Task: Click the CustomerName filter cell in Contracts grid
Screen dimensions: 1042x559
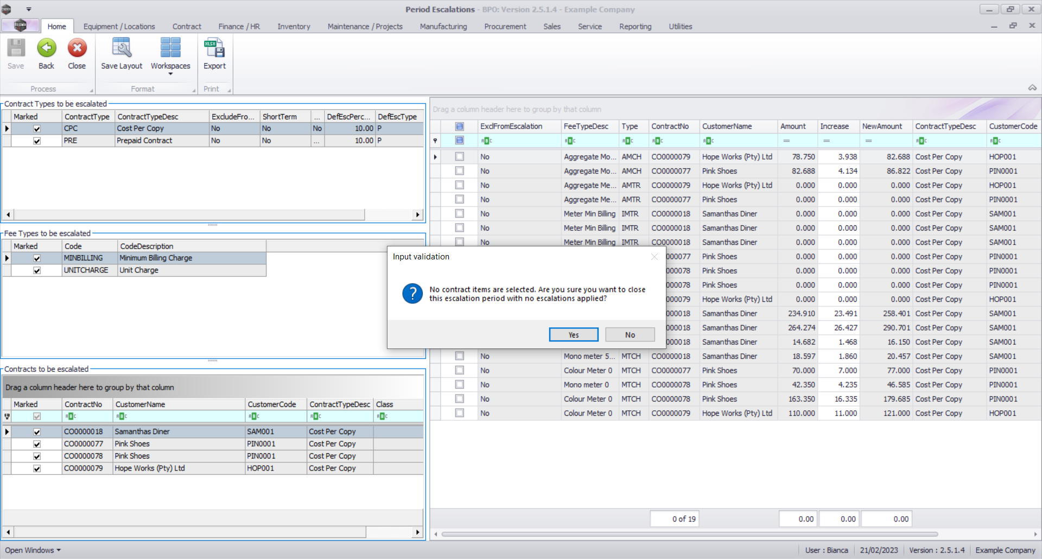Action: [x=179, y=416]
